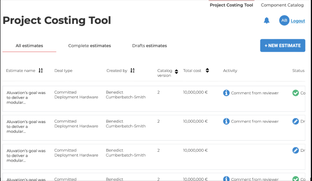Click catalog version '2' in third row

pyautogui.click(x=158, y=150)
